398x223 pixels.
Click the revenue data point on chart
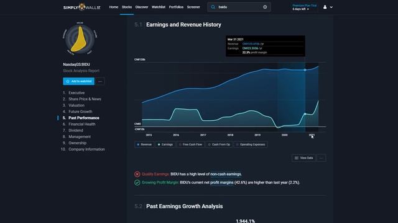(305, 70)
